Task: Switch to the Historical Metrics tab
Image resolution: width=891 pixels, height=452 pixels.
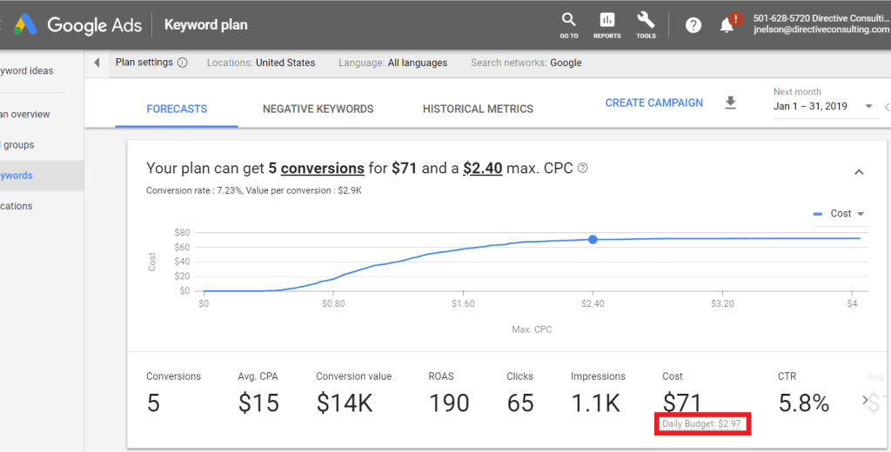Action: click(x=478, y=109)
